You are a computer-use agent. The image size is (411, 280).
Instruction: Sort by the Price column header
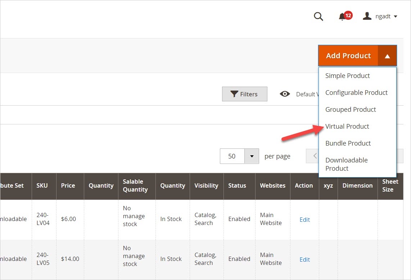(x=68, y=185)
